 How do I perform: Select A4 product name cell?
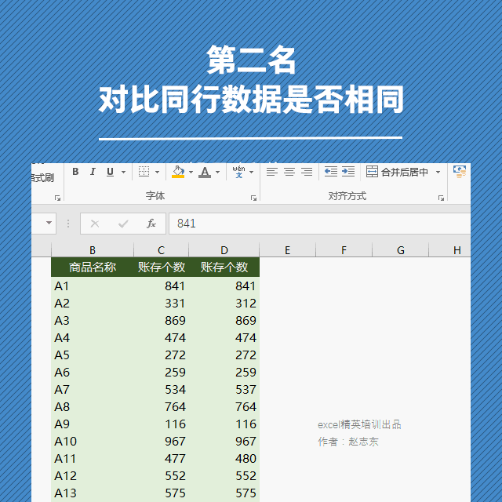point(93,338)
